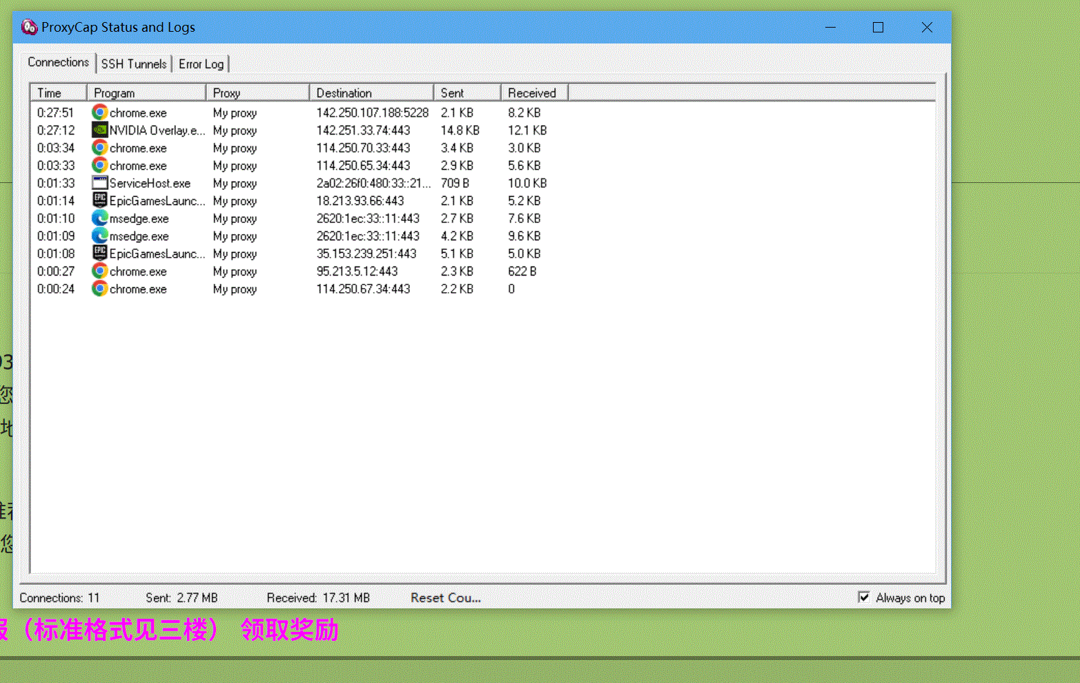
Task: Click the ServiceHost.exe program name
Action: point(150,183)
